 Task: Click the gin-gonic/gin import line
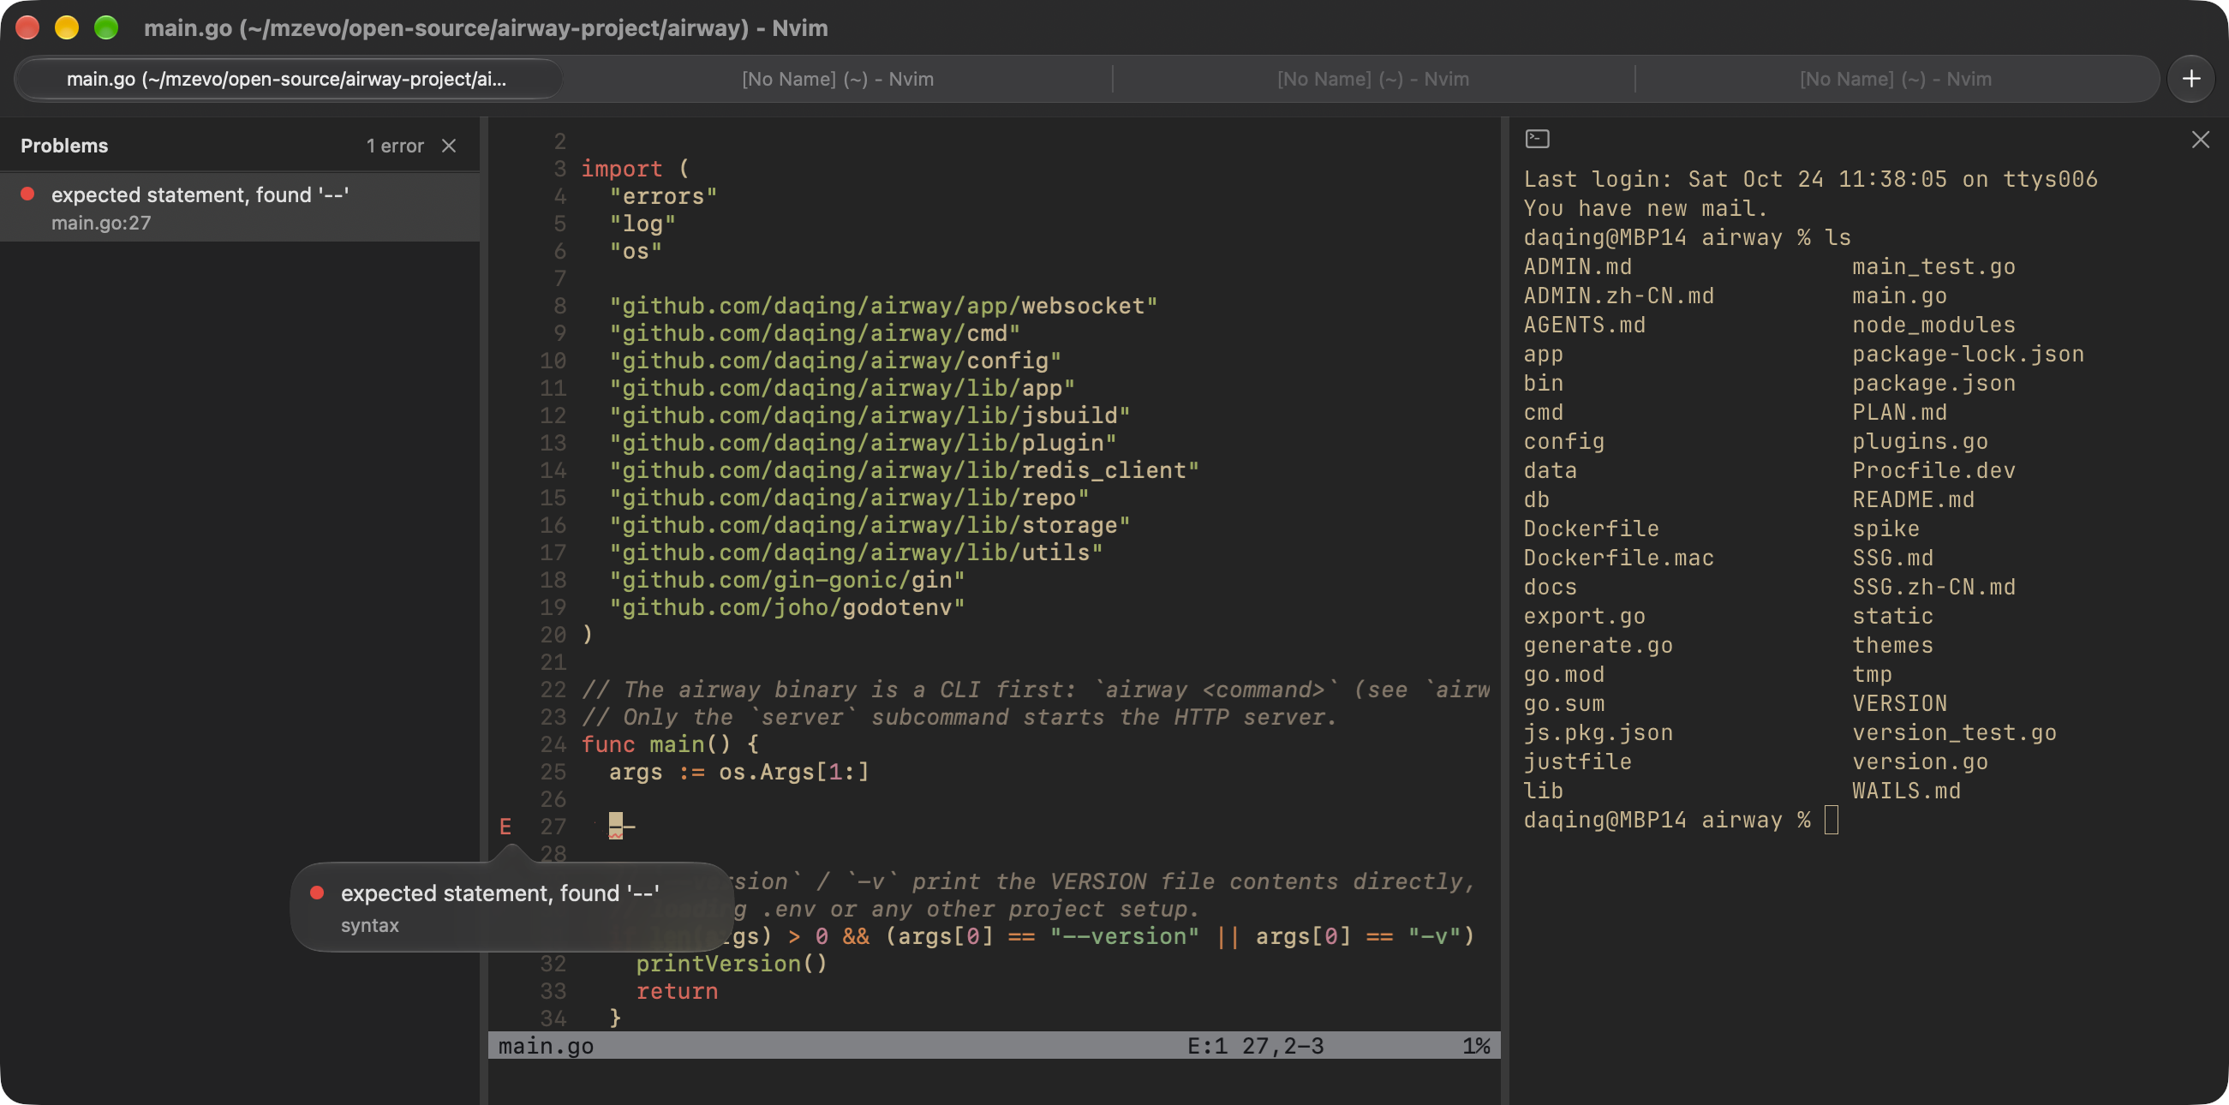(x=786, y=580)
